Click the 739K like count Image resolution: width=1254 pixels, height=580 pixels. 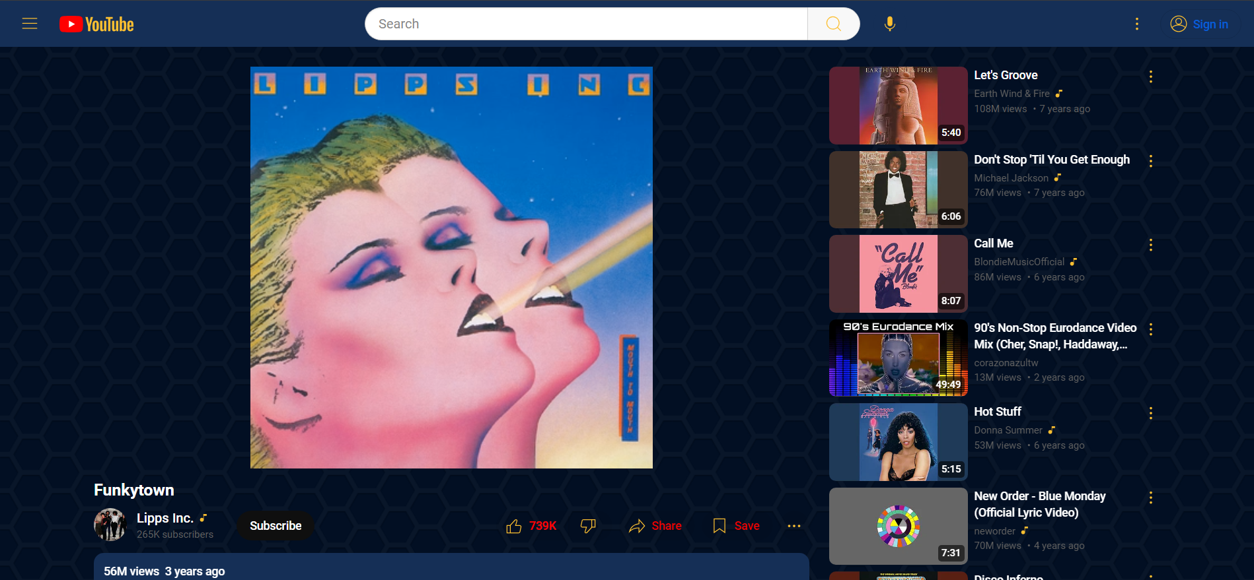pos(543,526)
